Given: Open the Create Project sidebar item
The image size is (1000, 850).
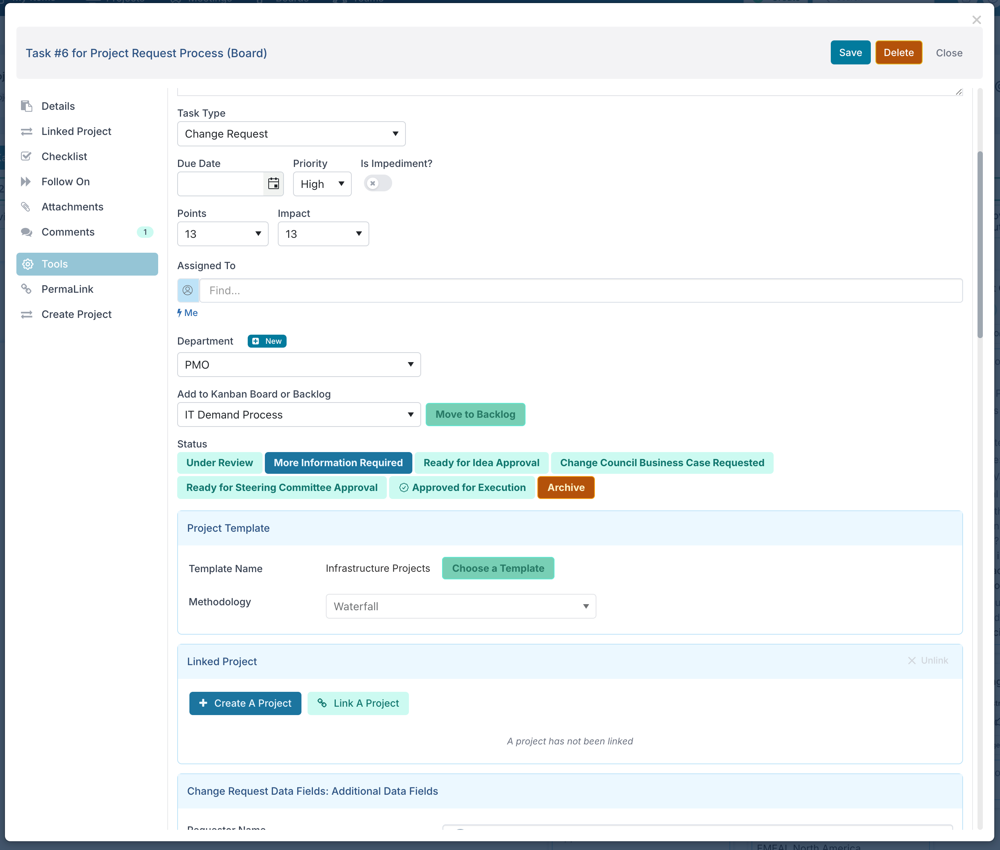Looking at the screenshot, I should point(76,314).
